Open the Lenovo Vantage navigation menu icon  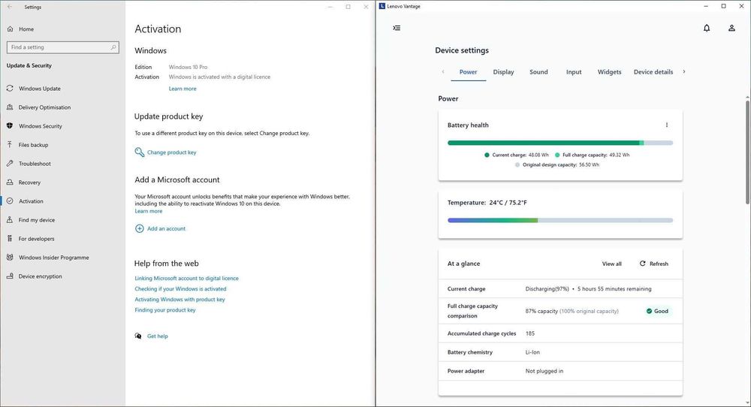[397, 28]
